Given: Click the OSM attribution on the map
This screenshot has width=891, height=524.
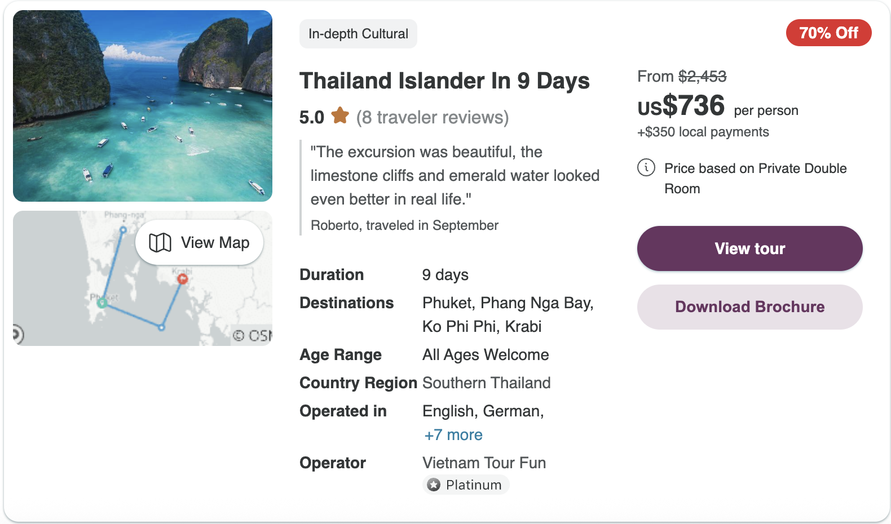Looking at the screenshot, I should 254,336.
